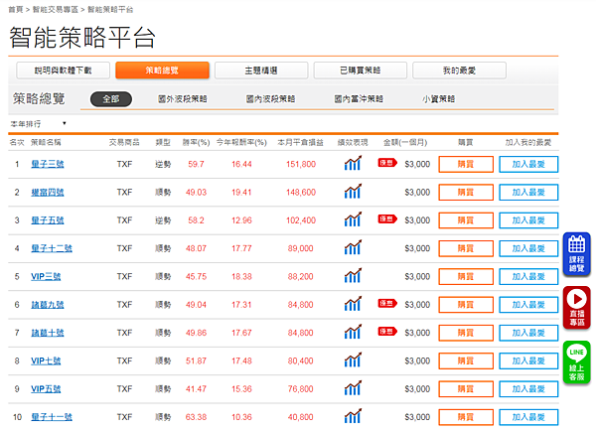Open performance chart for 量子五號
Screen dimensions: 596x431
[353, 219]
